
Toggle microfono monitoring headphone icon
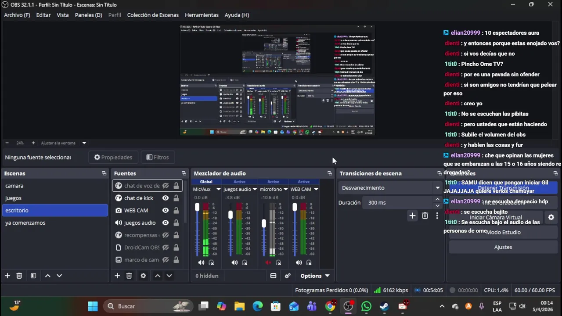pyautogui.click(x=278, y=262)
